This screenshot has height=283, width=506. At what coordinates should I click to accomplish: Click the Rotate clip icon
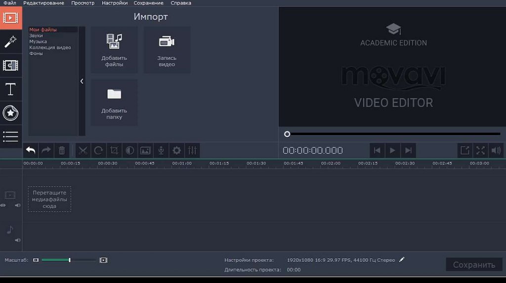point(98,150)
